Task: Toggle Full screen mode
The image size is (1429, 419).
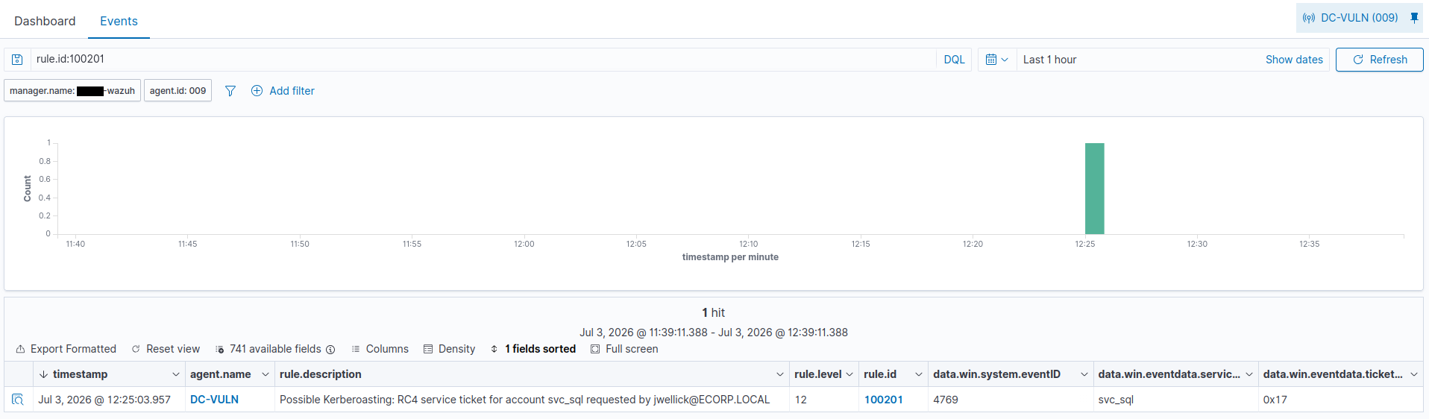Action: (x=624, y=349)
